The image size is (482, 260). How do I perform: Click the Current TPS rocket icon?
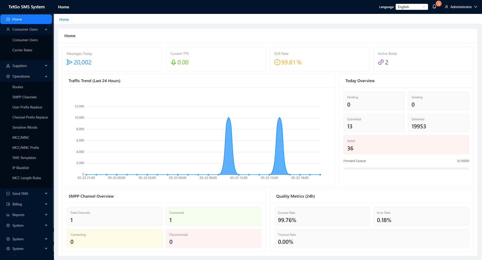coord(173,62)
